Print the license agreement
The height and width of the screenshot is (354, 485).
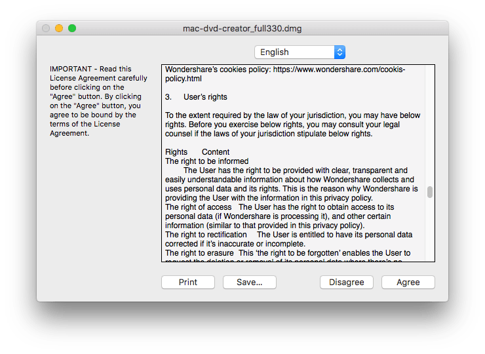[x=188, y=282]
